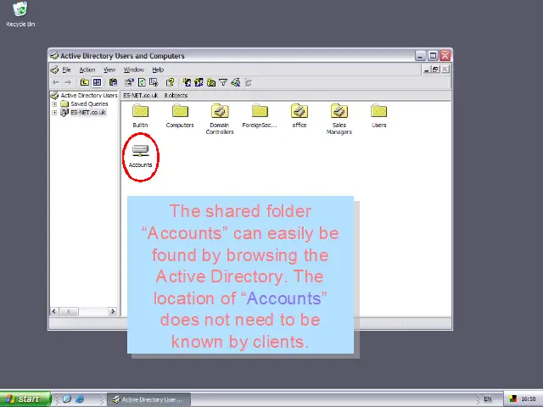Screen dimensions: 543x407
Task: Open the Recycle Bin desktop icon
Action: point(20,9)
